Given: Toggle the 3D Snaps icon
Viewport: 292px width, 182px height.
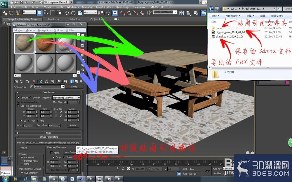Looking at the screenshot, I should [122, 13].
